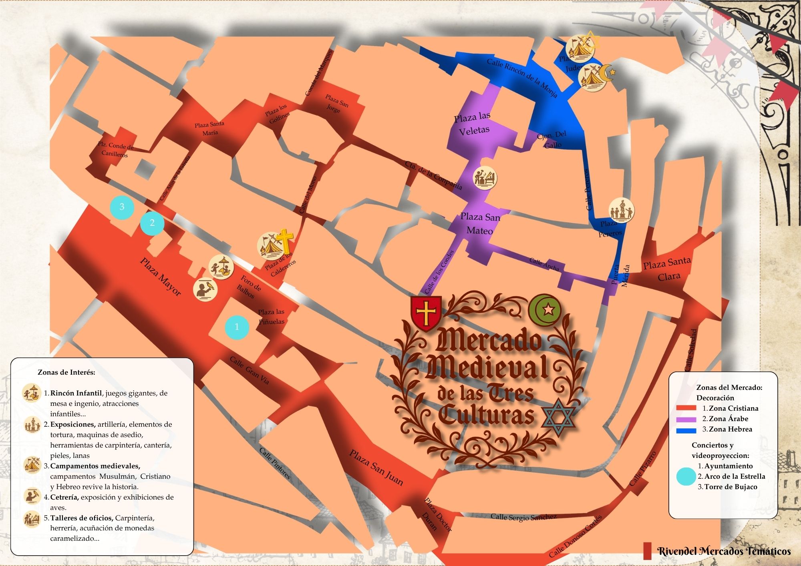Viewport: 801px width, 566px height.
Task: Click cyan concert marker number 3
Action: (x=122, y=207)
